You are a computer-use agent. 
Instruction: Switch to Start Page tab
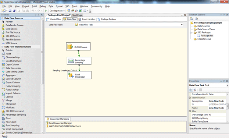tap(77, 15)
